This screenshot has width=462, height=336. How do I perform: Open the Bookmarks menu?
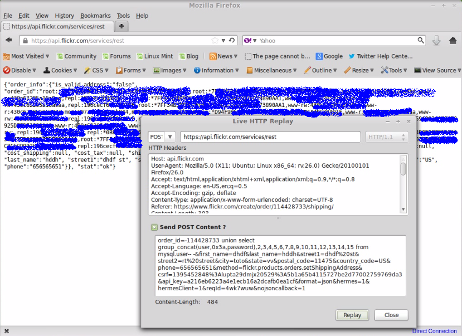point(95,16)
